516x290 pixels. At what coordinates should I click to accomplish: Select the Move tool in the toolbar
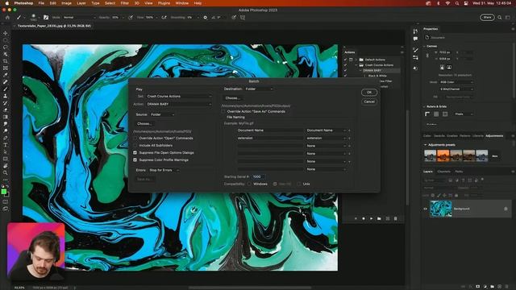(6, 33)
